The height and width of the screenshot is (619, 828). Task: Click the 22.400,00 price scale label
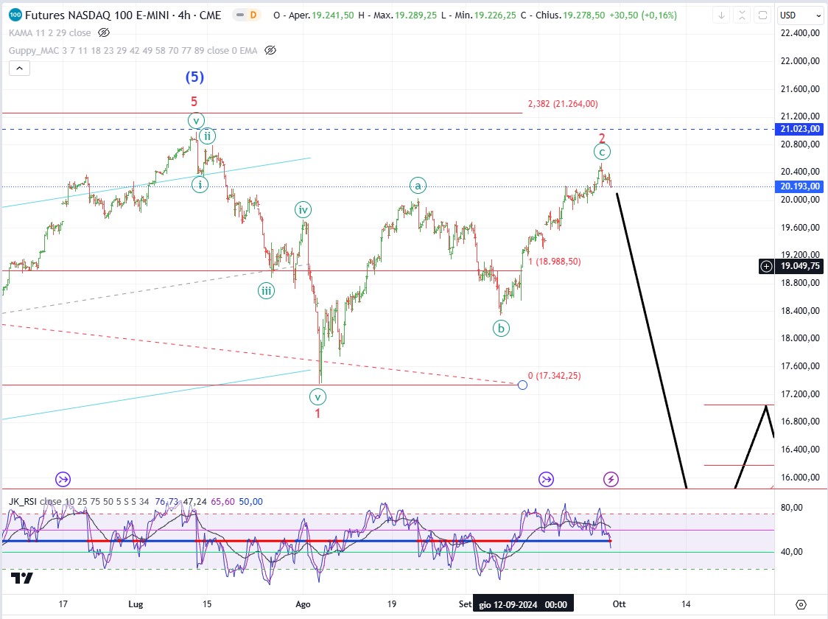[x=800, y=32]
